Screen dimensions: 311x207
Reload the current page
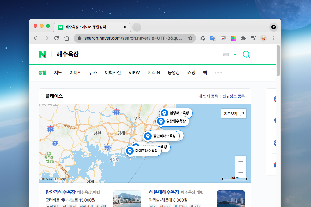(x=57, y=38)
